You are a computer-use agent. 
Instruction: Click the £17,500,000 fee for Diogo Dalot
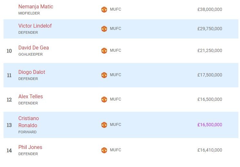tap(210, 75)
